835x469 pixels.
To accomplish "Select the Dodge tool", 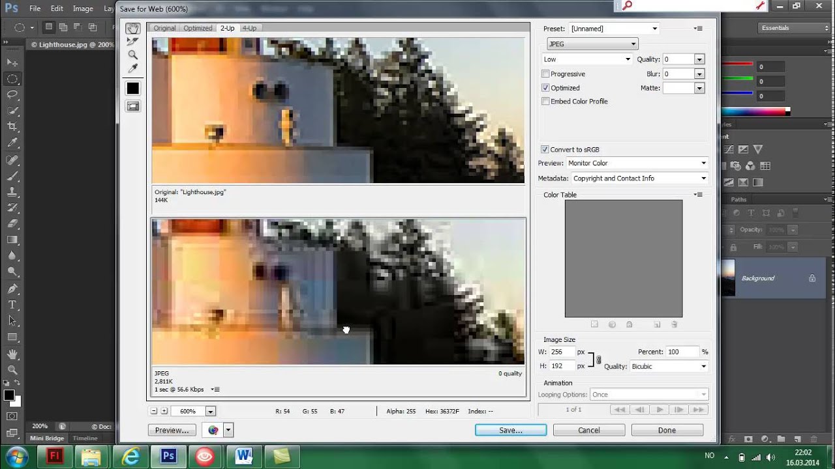I will [12, 272].
